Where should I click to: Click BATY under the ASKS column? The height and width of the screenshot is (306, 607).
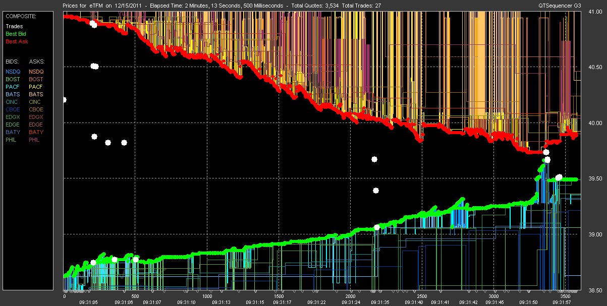coord(36,132)
